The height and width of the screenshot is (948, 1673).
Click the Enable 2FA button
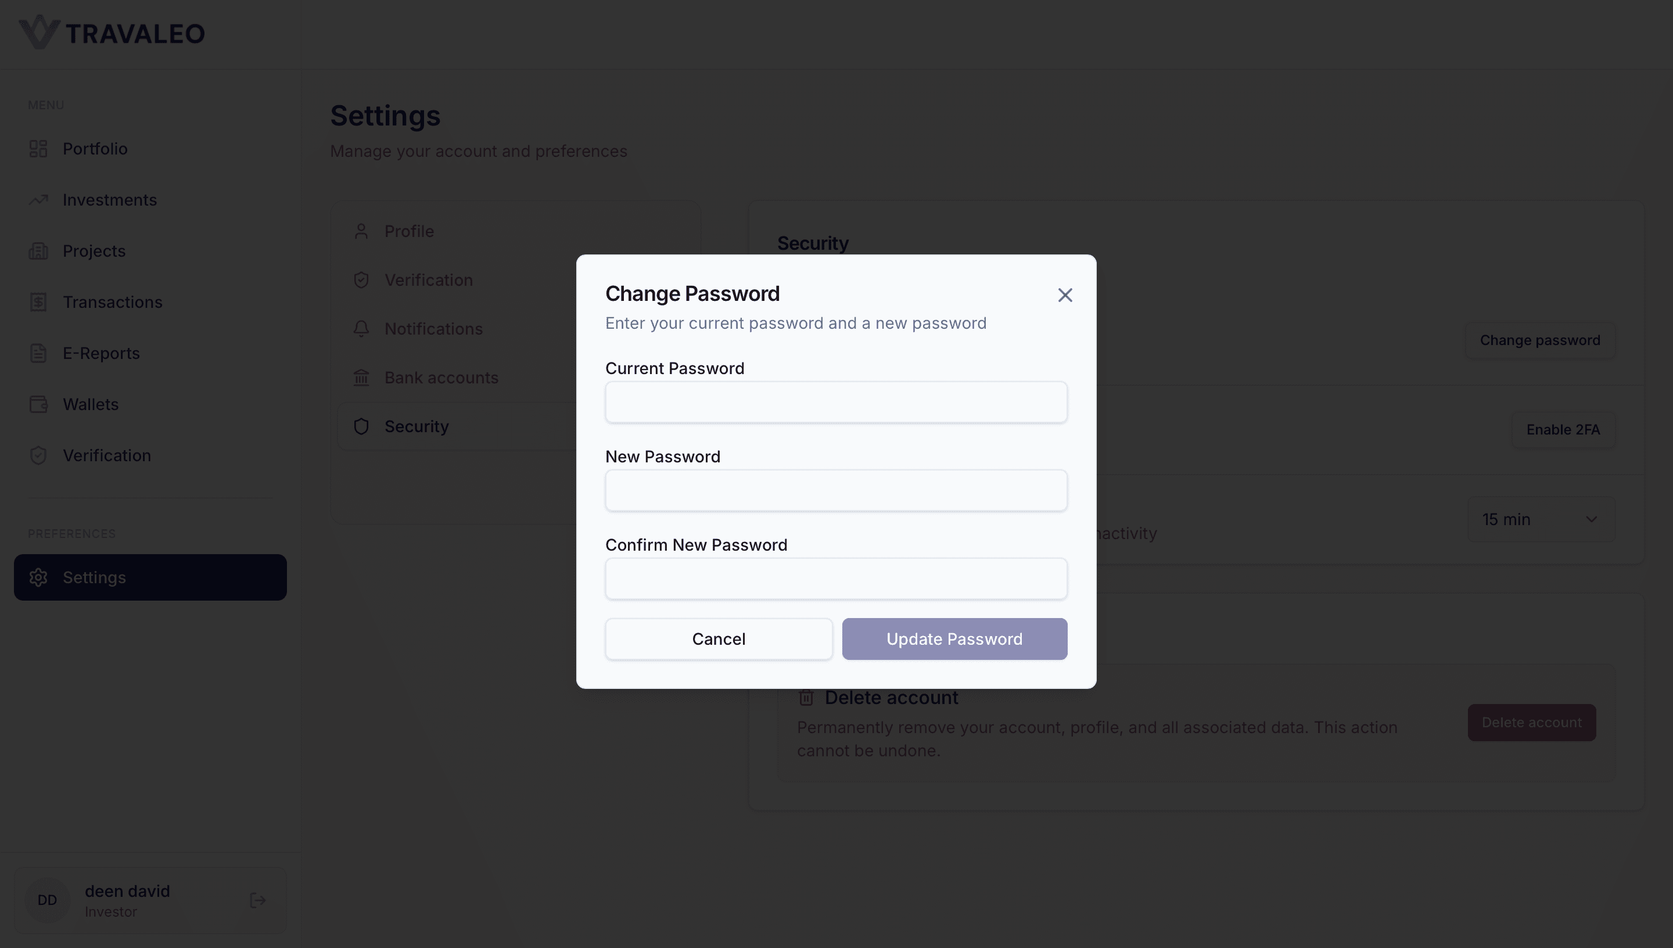[x=1563, y=430]
